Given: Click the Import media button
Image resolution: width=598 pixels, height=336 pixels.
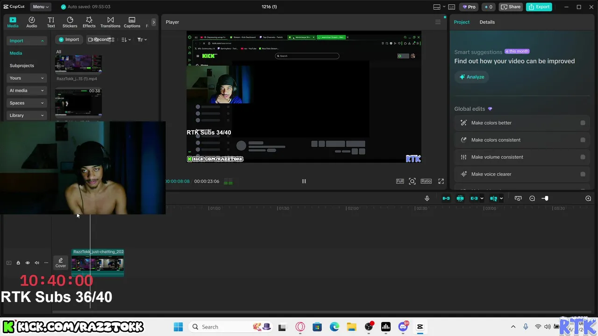Looking at the screenshot, I should 69,40.
